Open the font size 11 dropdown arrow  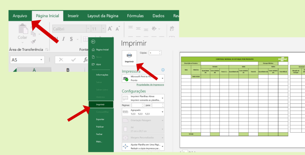tap(103, 29)
